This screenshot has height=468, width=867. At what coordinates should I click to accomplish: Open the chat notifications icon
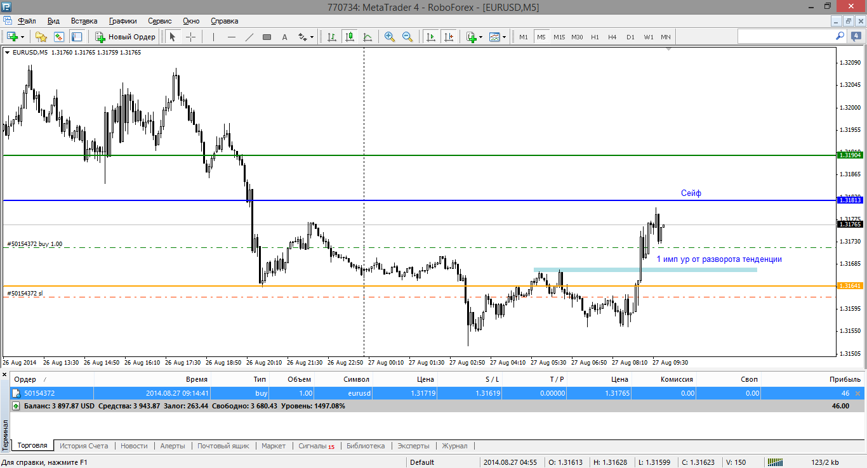point(855,37)
